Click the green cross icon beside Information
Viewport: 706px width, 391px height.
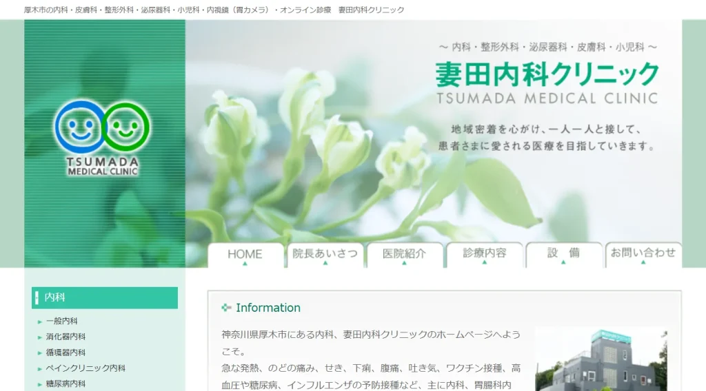tap(226, 308)
